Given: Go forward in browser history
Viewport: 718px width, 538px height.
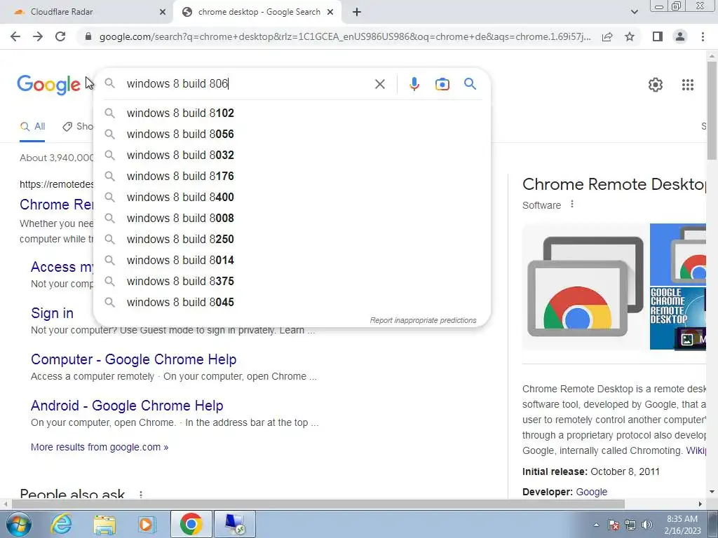Looking at the screenshot, I should coord(38,36).
